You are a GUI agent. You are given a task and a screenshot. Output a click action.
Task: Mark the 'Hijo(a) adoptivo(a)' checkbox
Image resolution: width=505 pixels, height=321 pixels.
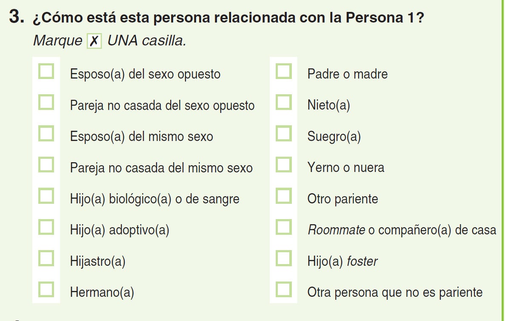coord(46,227)
